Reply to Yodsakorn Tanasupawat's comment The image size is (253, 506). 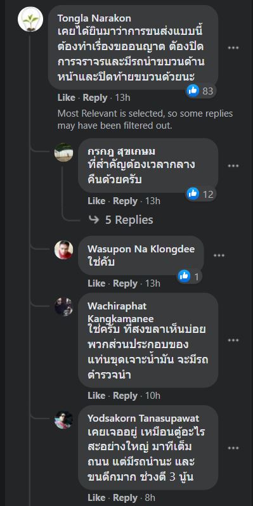(125, 497)
